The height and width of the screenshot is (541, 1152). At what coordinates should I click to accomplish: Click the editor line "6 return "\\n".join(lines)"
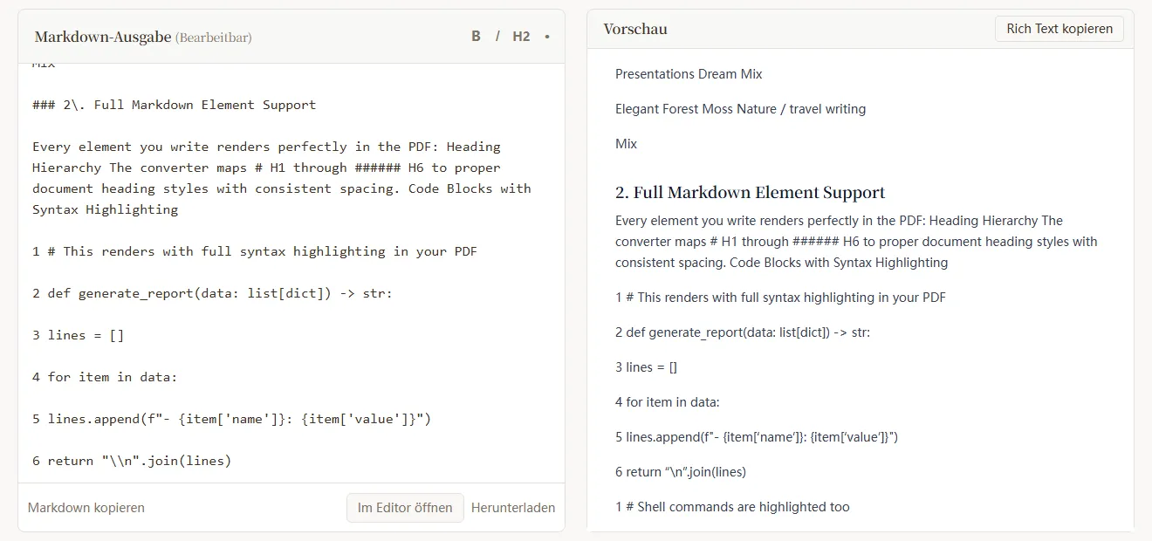point(132,461)
